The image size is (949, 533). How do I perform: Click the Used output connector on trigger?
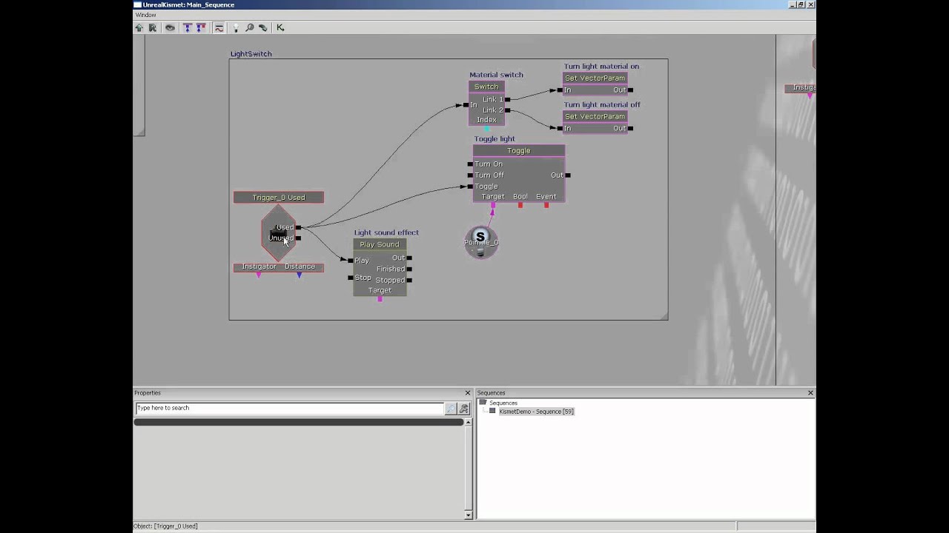[x=299, y=227]
